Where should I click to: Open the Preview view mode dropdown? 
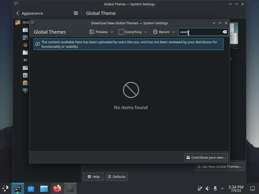(x=101, y=32)
